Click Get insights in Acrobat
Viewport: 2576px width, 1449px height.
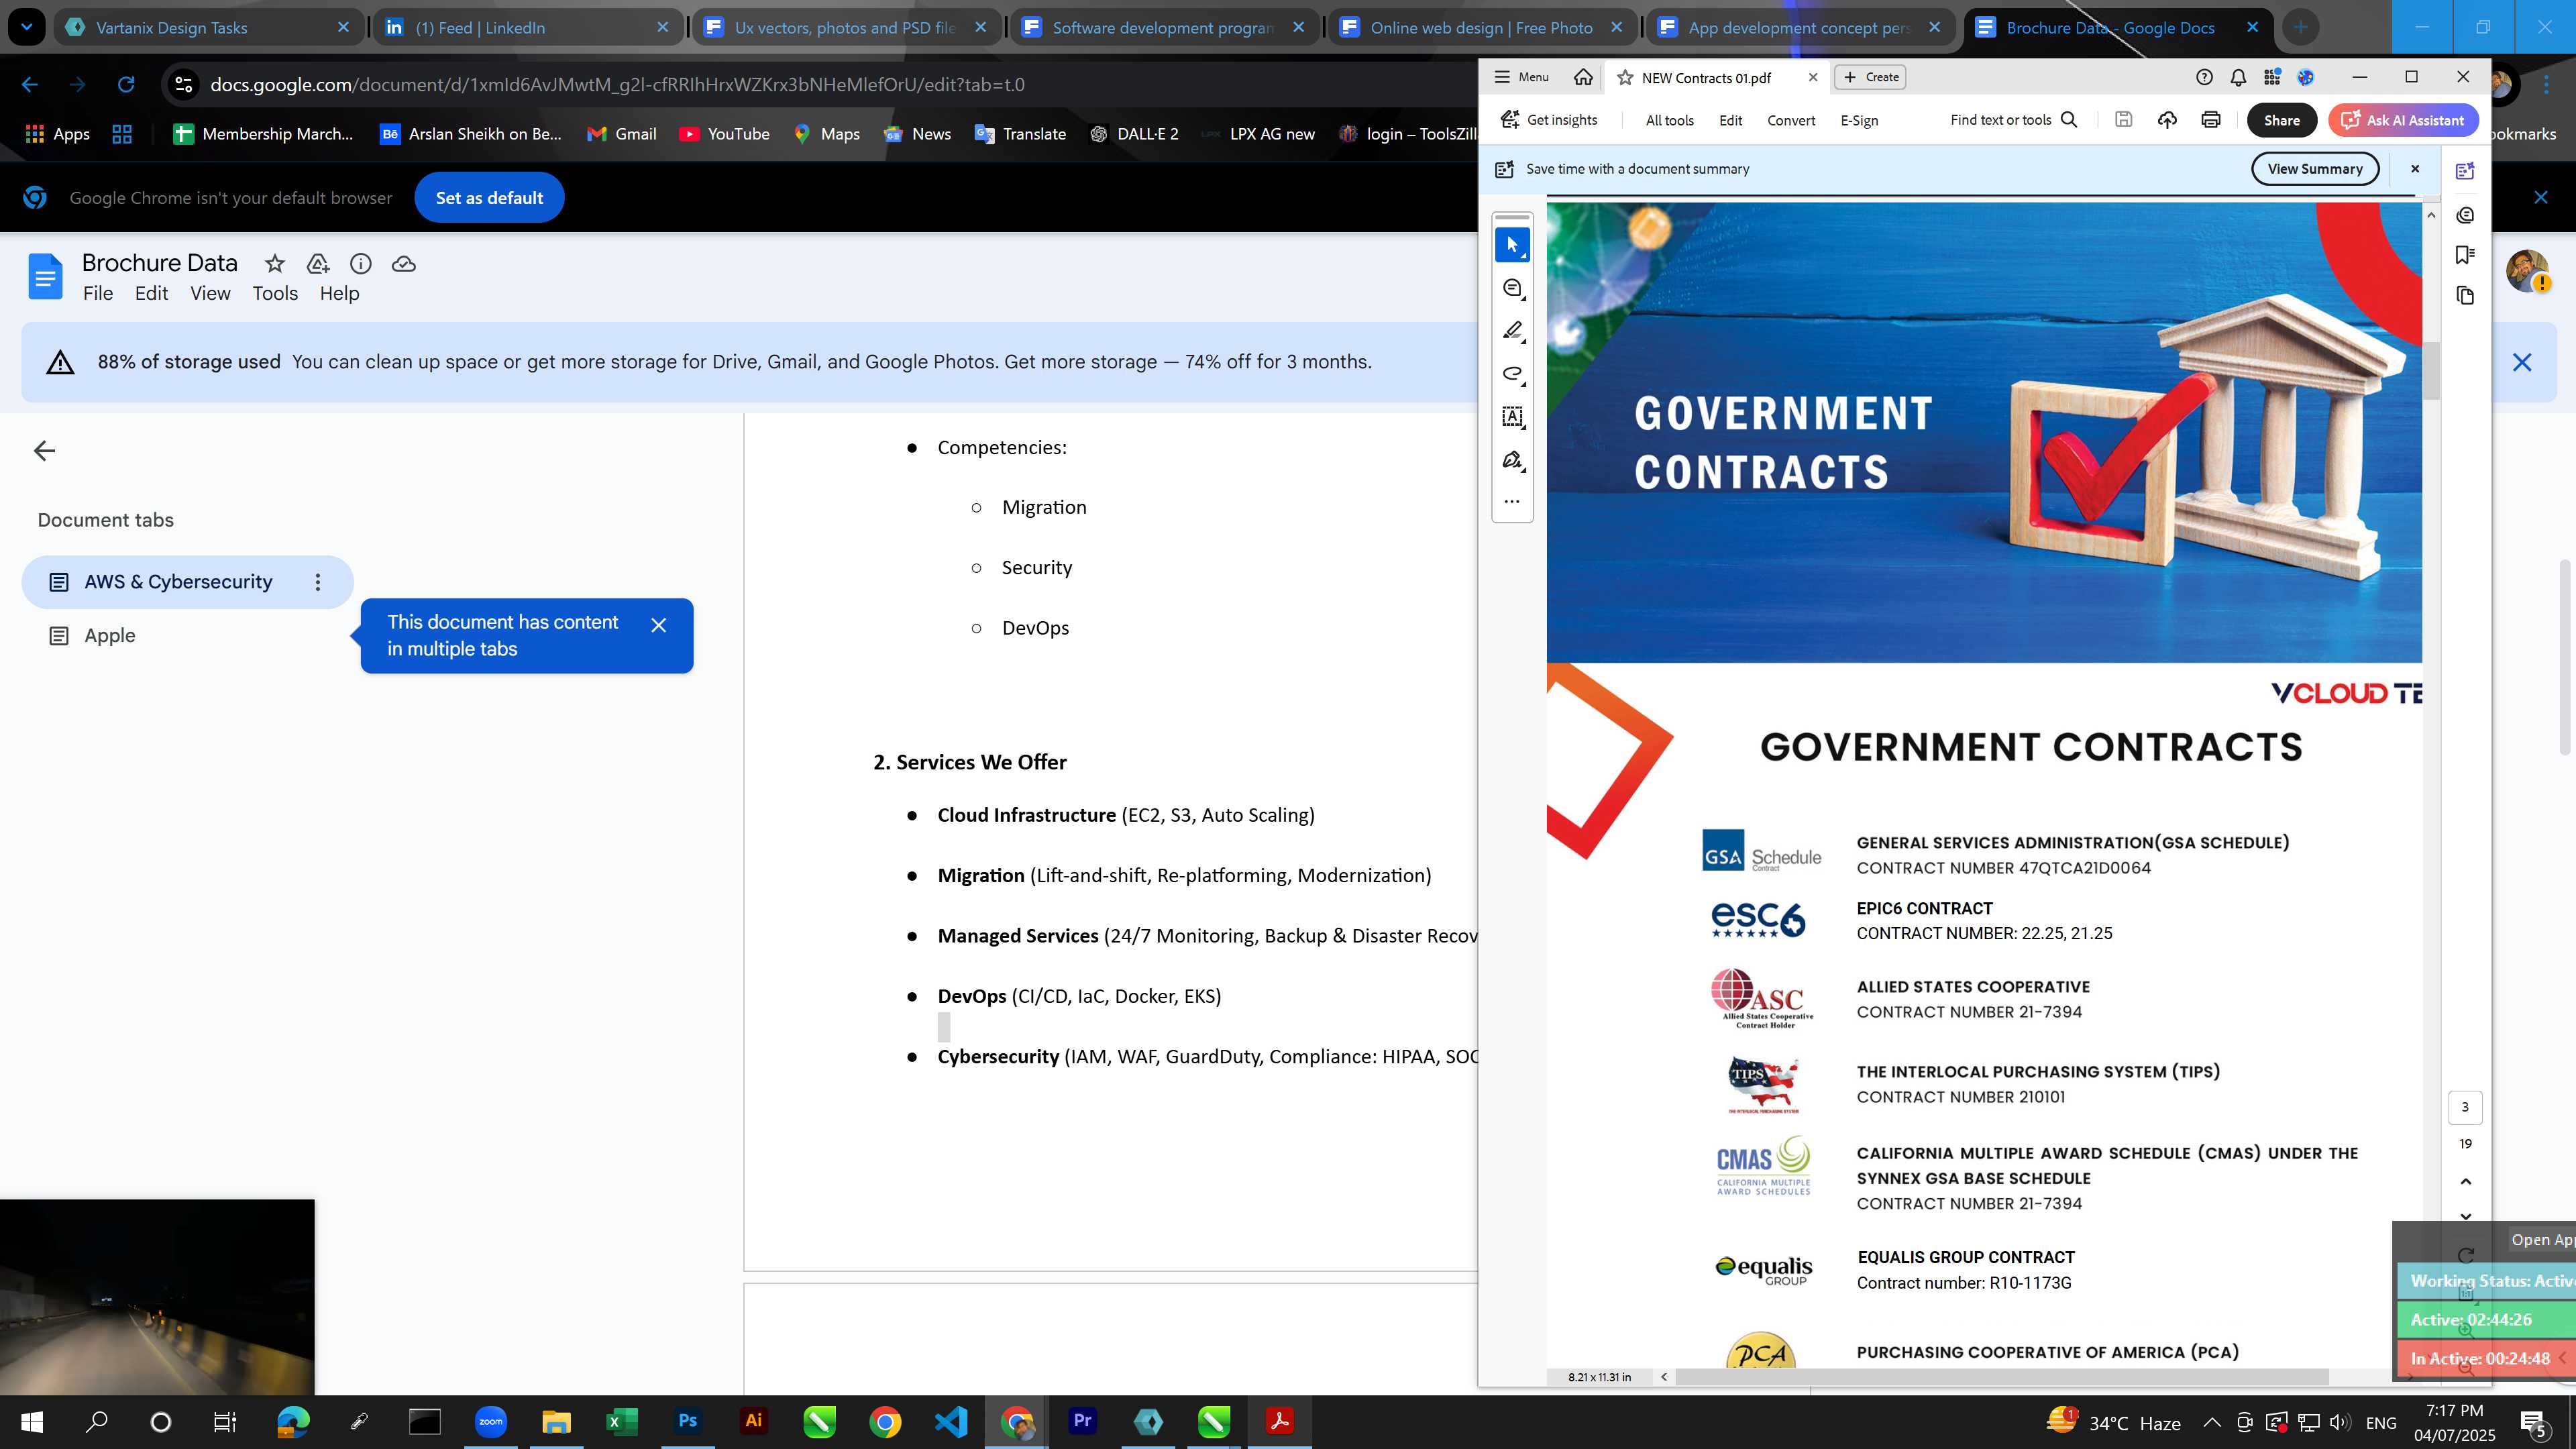1549,120
